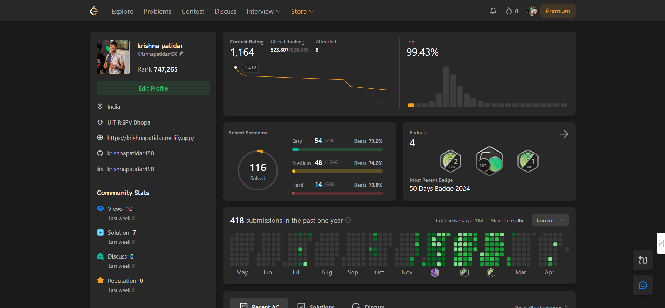Click the graduation cap icon beside UIT RGPV
This screenshot has width=665, height=308.
pos(100,122)
